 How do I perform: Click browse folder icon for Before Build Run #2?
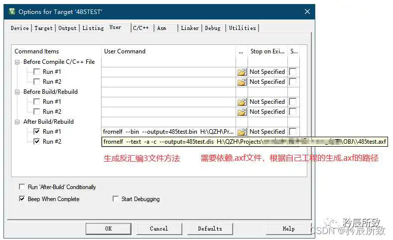(x=242, y=112)
